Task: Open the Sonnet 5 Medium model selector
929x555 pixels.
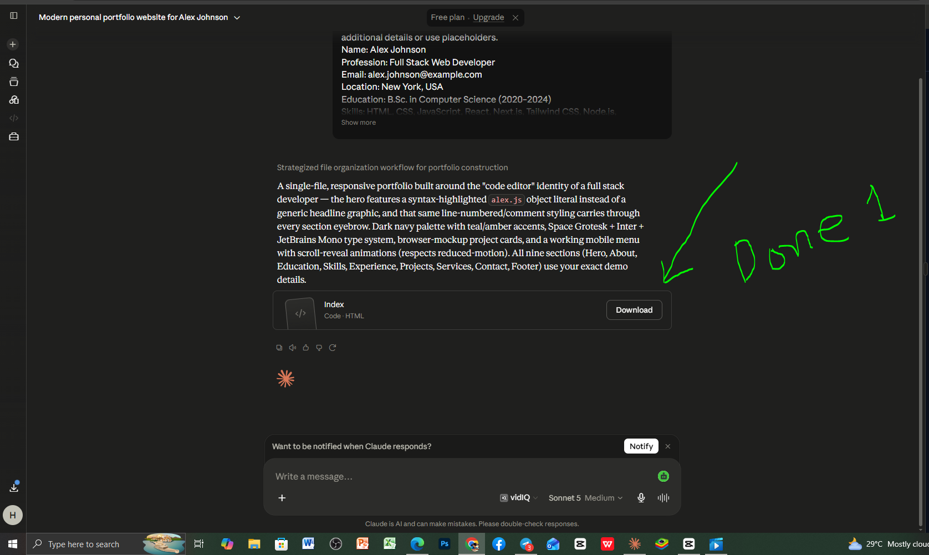Action: tap(585, 498)
